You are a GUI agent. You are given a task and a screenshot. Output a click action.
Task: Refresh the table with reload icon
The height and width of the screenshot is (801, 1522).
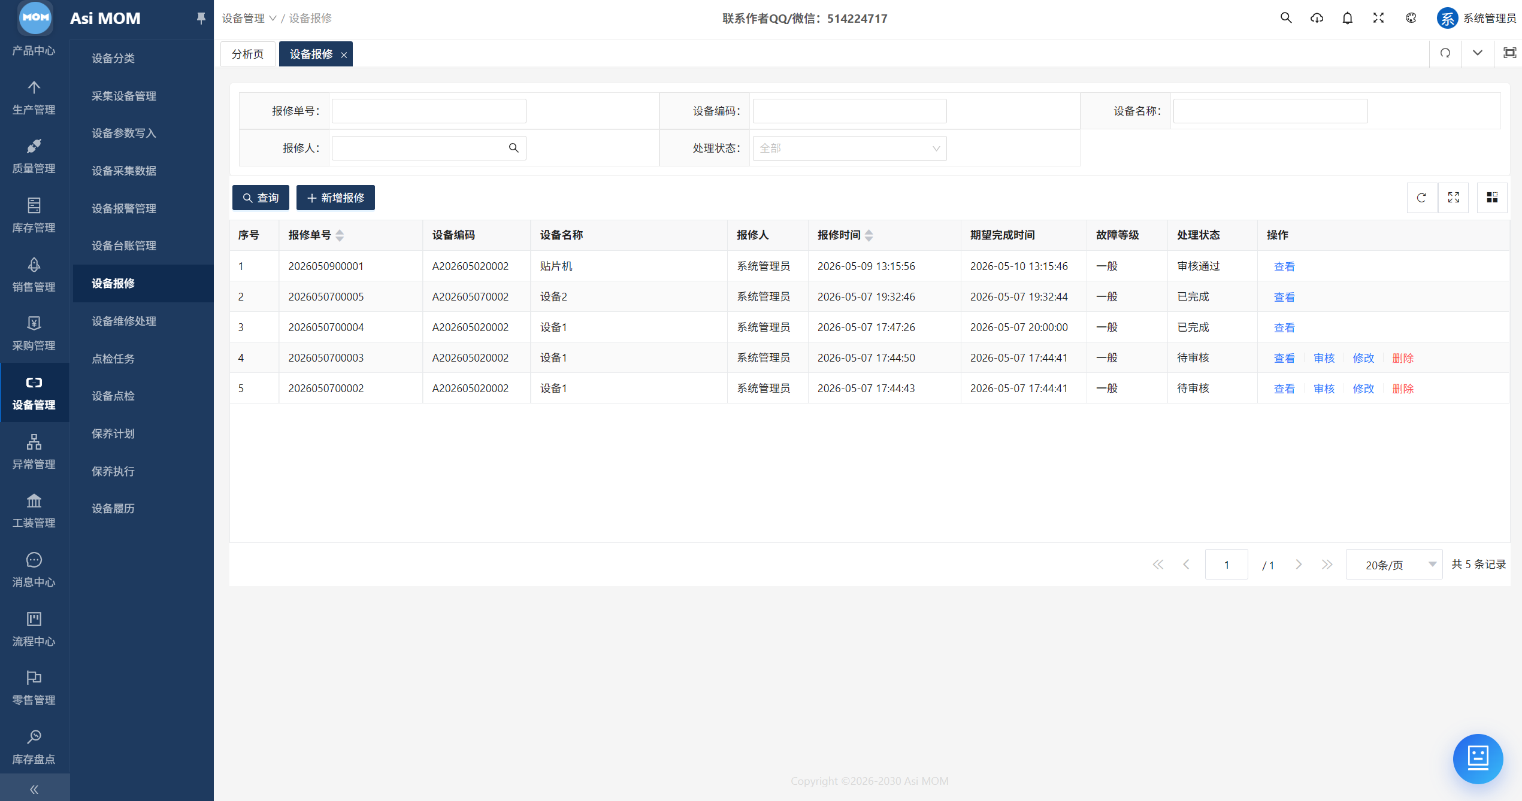point(1421,198)
